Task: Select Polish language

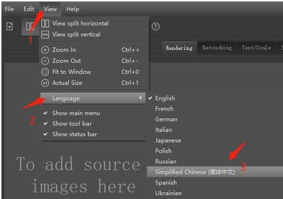Action: 163,151
